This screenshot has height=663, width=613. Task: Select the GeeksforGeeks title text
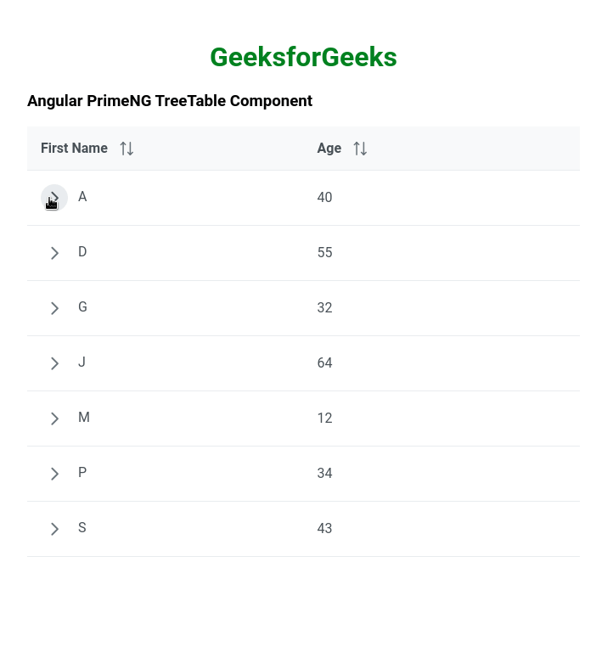pyautogui.click(x=303, y=57)
